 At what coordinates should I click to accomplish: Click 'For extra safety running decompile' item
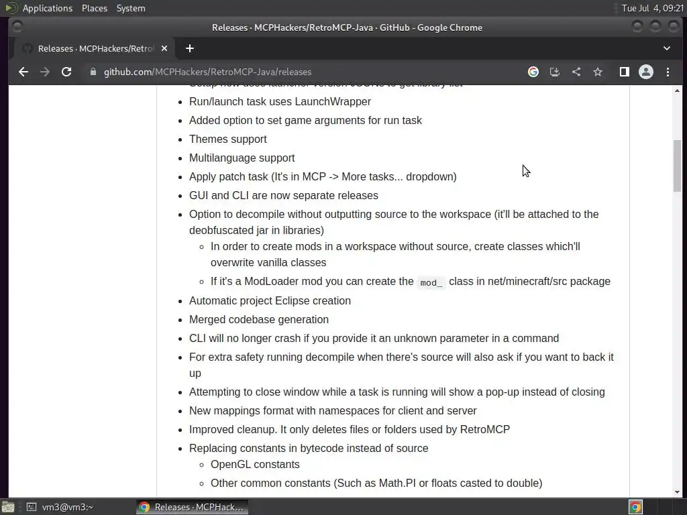[401, 365]
